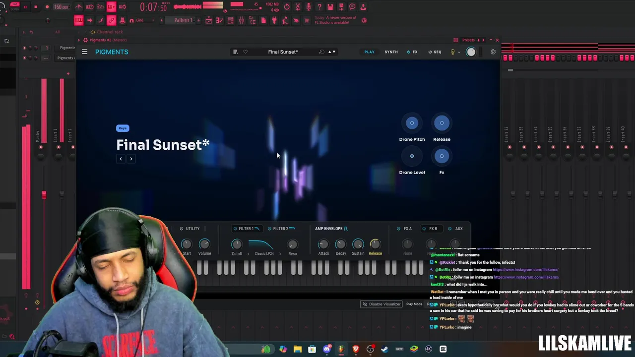Go to previous preset under the Final Sunset title
The height and width of the screenshot is (357, 635).
(x=121, y=159)
